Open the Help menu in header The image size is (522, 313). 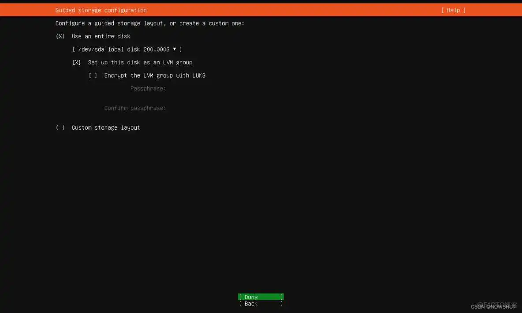tap(453, 10)
